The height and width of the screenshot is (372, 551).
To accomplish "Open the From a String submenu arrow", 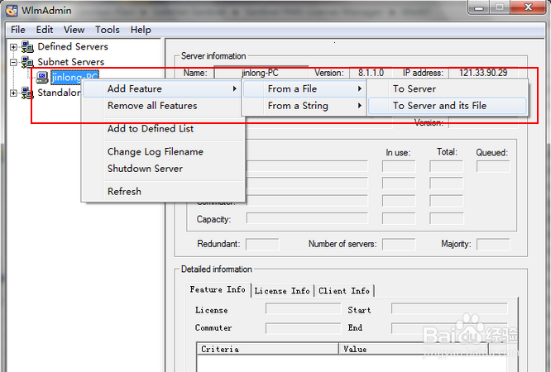I will pos(360,105).
